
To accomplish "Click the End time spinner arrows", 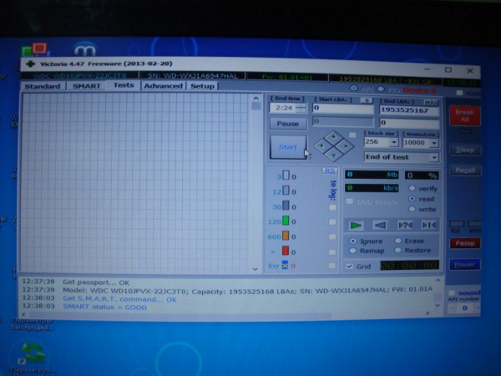I will 301,108.
